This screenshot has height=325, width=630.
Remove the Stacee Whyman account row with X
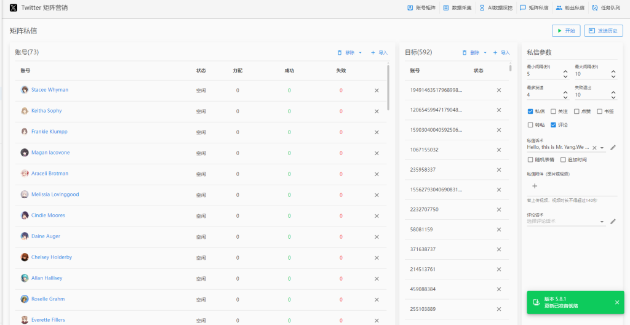[377, 90]
